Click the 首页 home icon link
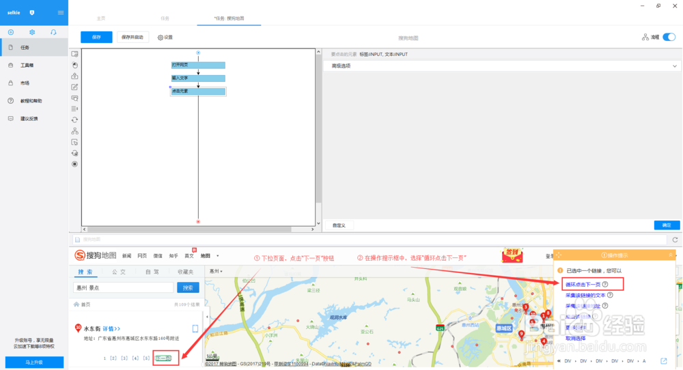This screenshot has height=370, width=683. click(x=82, y=304)
